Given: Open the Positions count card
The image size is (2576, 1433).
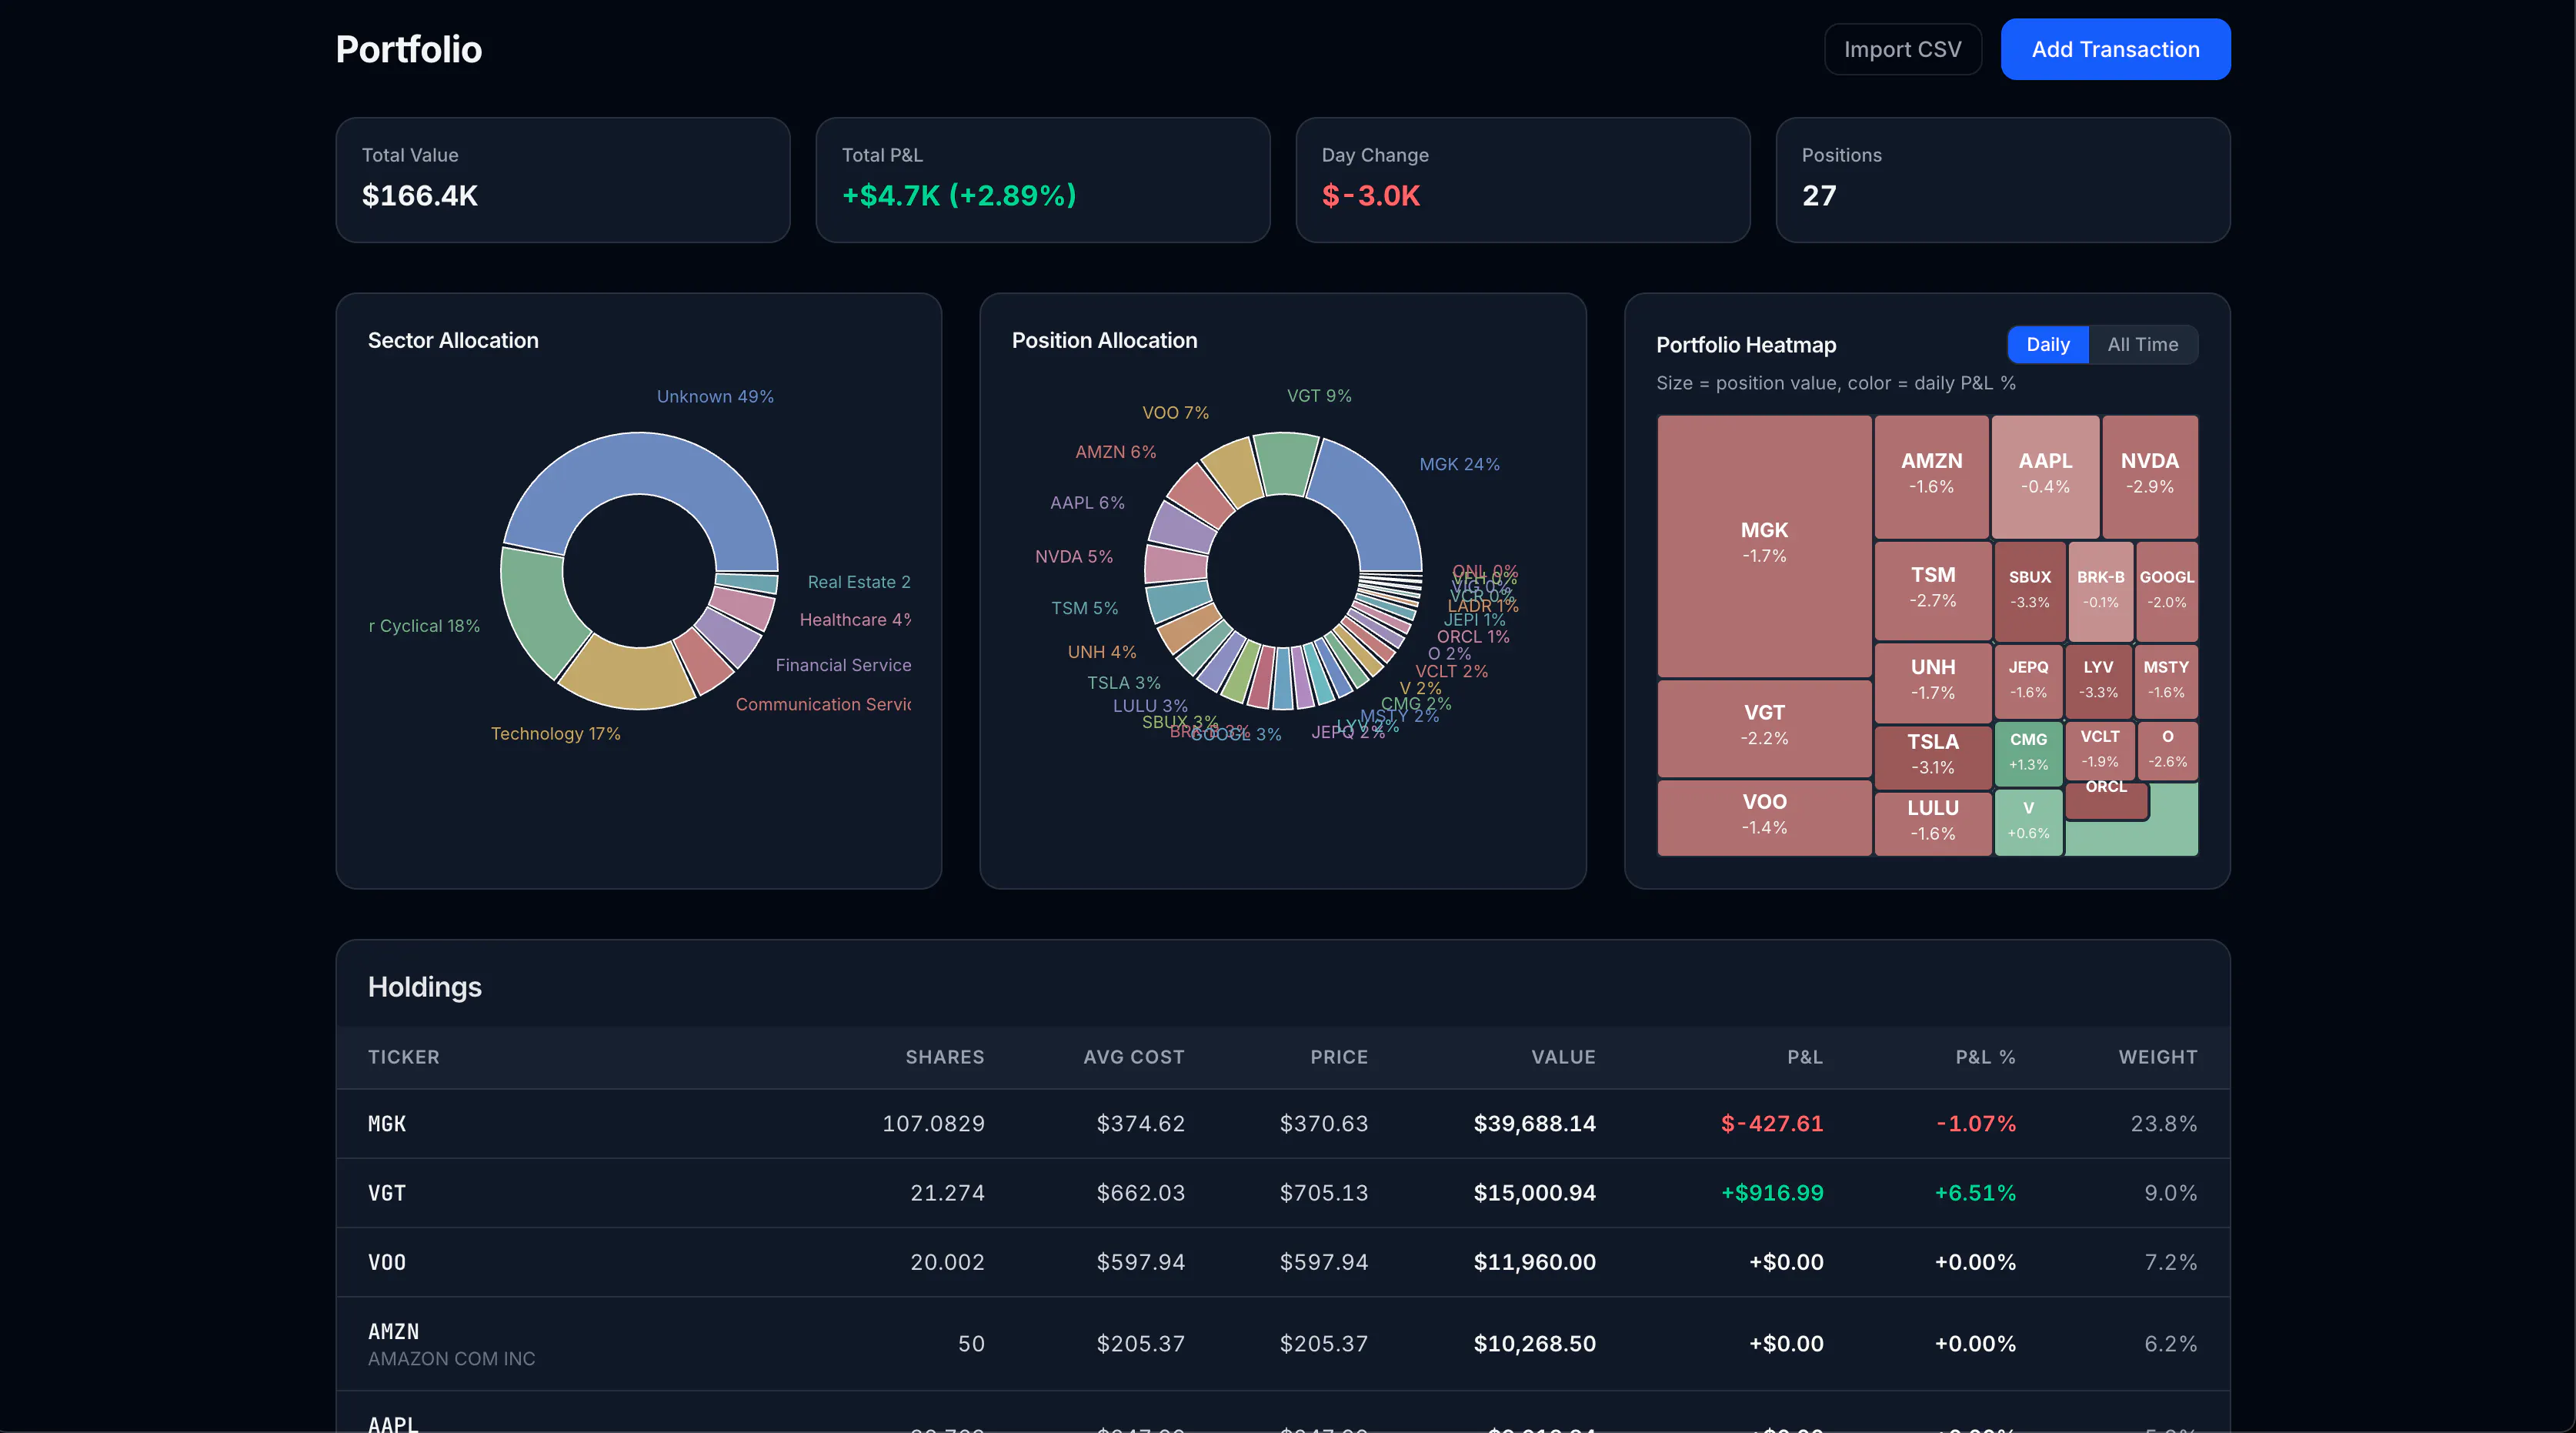Looking at the screenshot, I should 2003,180.
